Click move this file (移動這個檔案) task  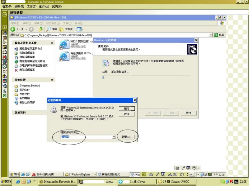tap(27, 53)
